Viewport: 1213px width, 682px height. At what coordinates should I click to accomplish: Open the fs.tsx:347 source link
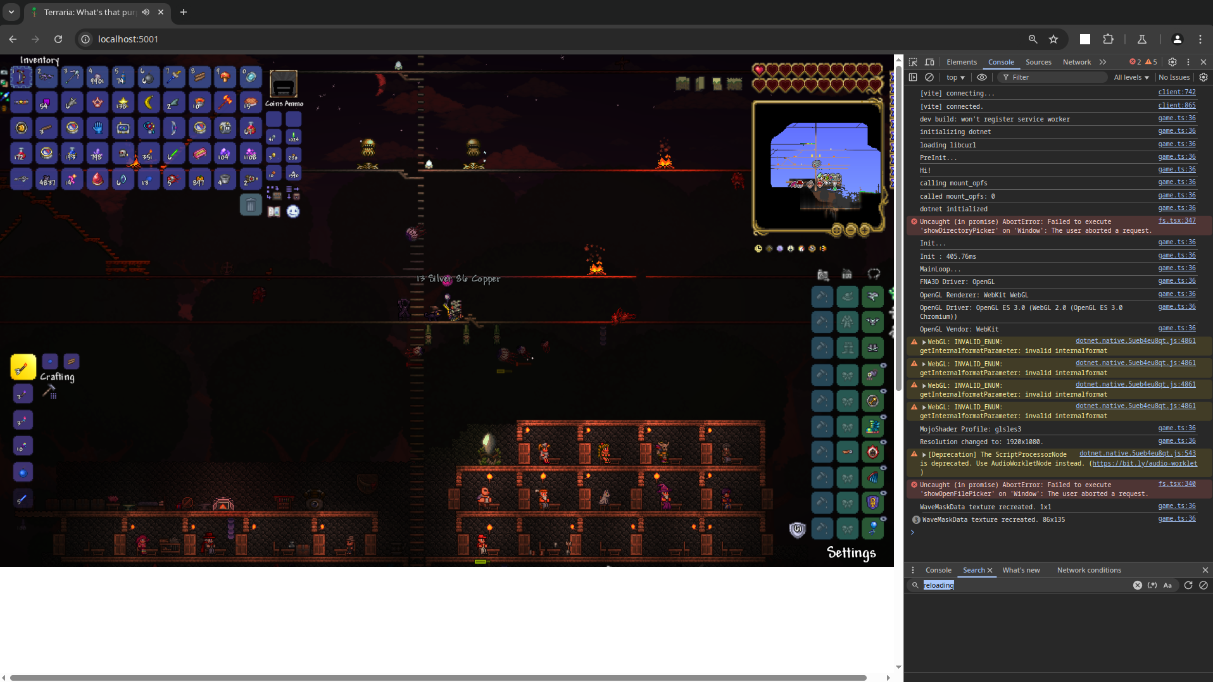click(x=1177, y=221)
